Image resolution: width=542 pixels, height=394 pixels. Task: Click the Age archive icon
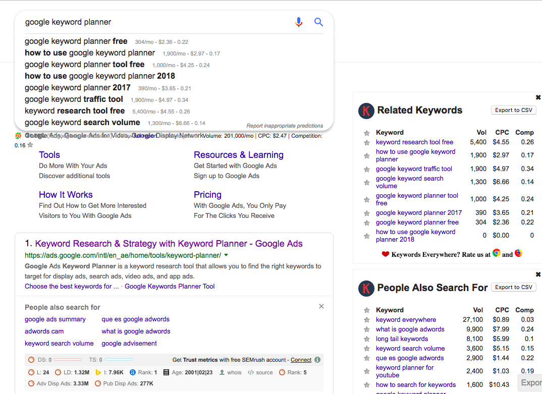[x=166, y=372]
